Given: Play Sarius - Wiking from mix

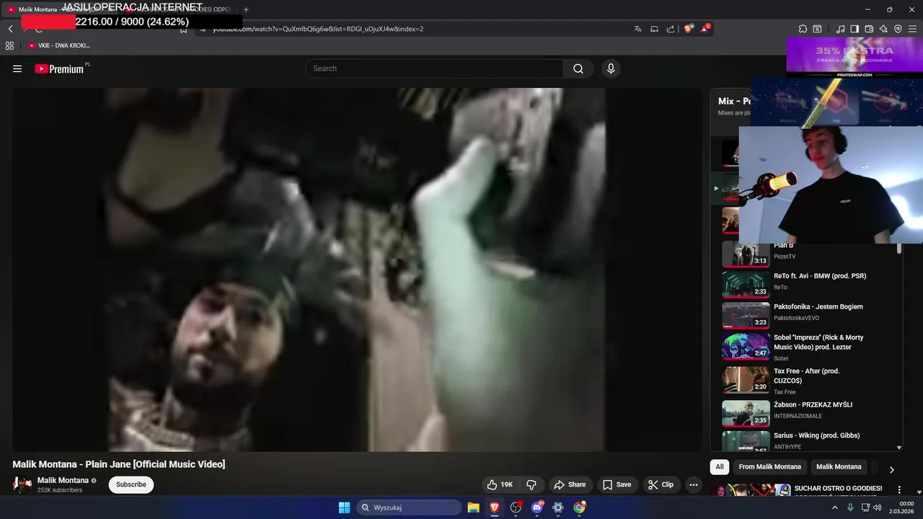Looking at the screenshot, I should point(808,441).
